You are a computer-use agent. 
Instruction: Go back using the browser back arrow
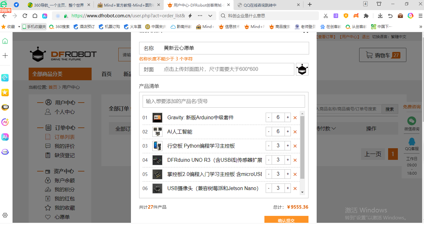tap(5, 16)
